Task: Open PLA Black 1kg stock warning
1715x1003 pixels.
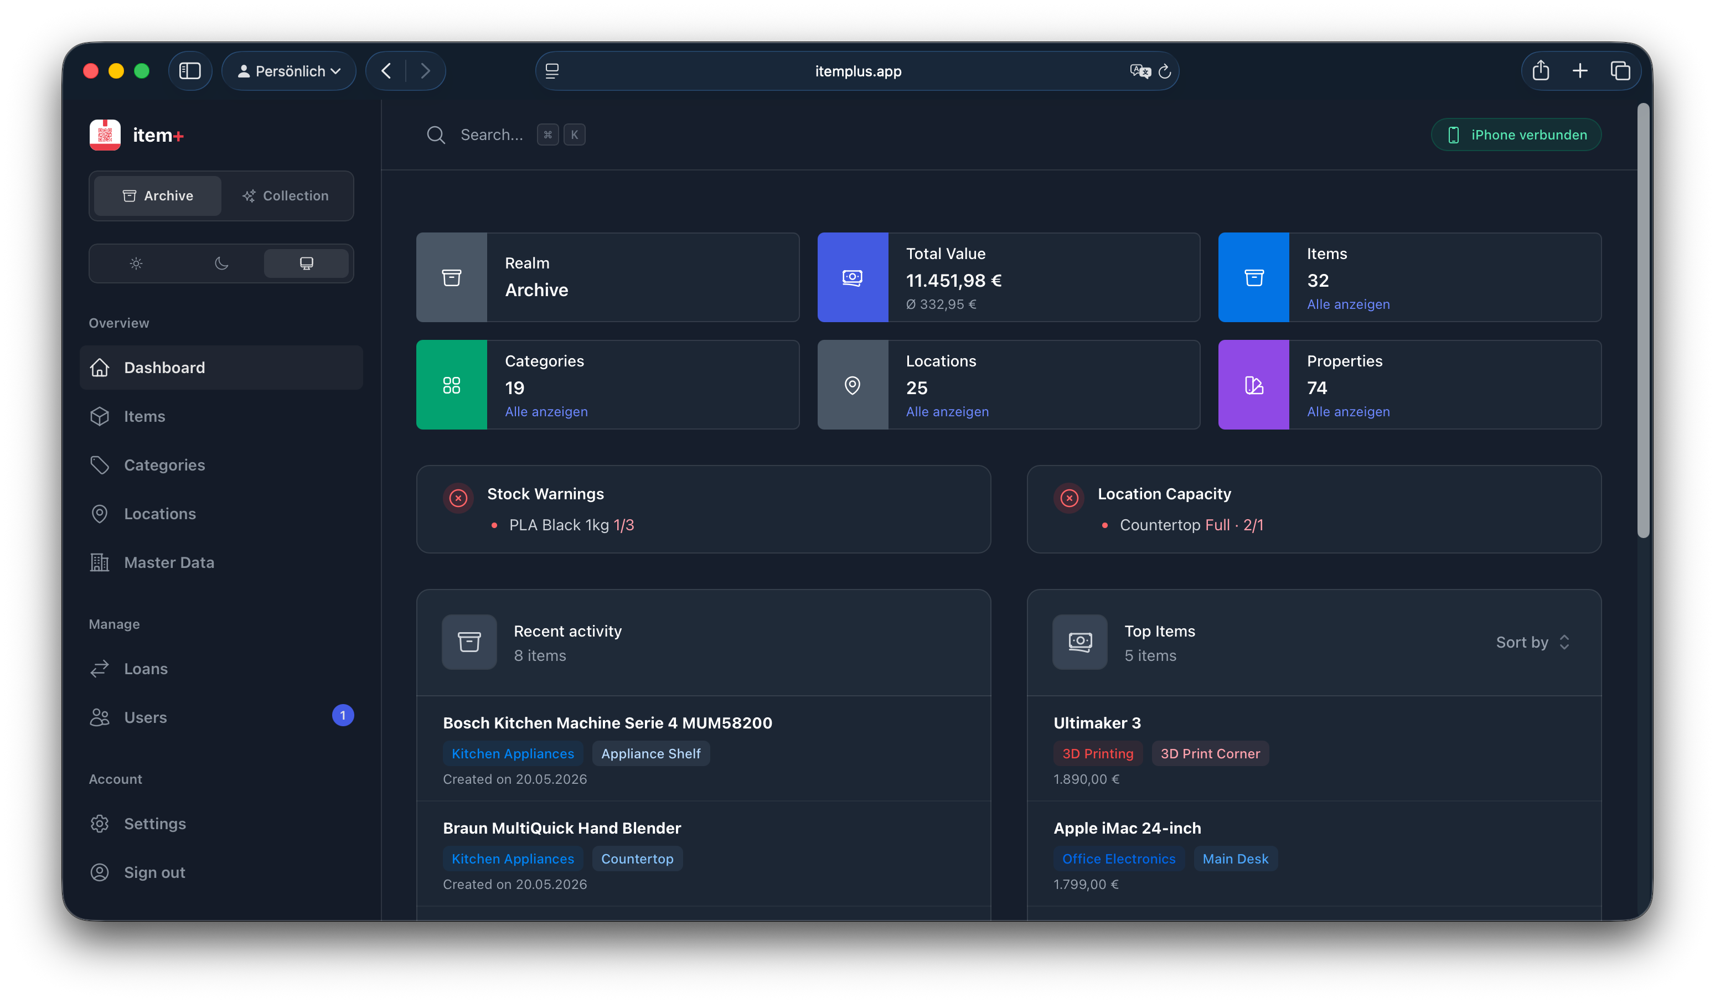Action: [571, 525]
